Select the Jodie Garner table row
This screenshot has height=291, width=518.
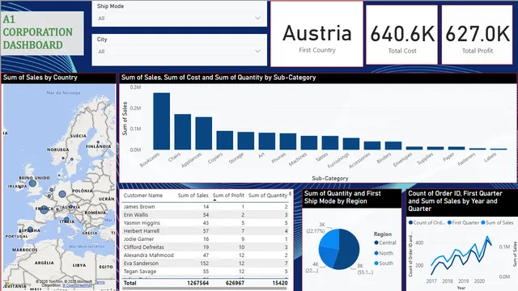[x=205, y=239]
